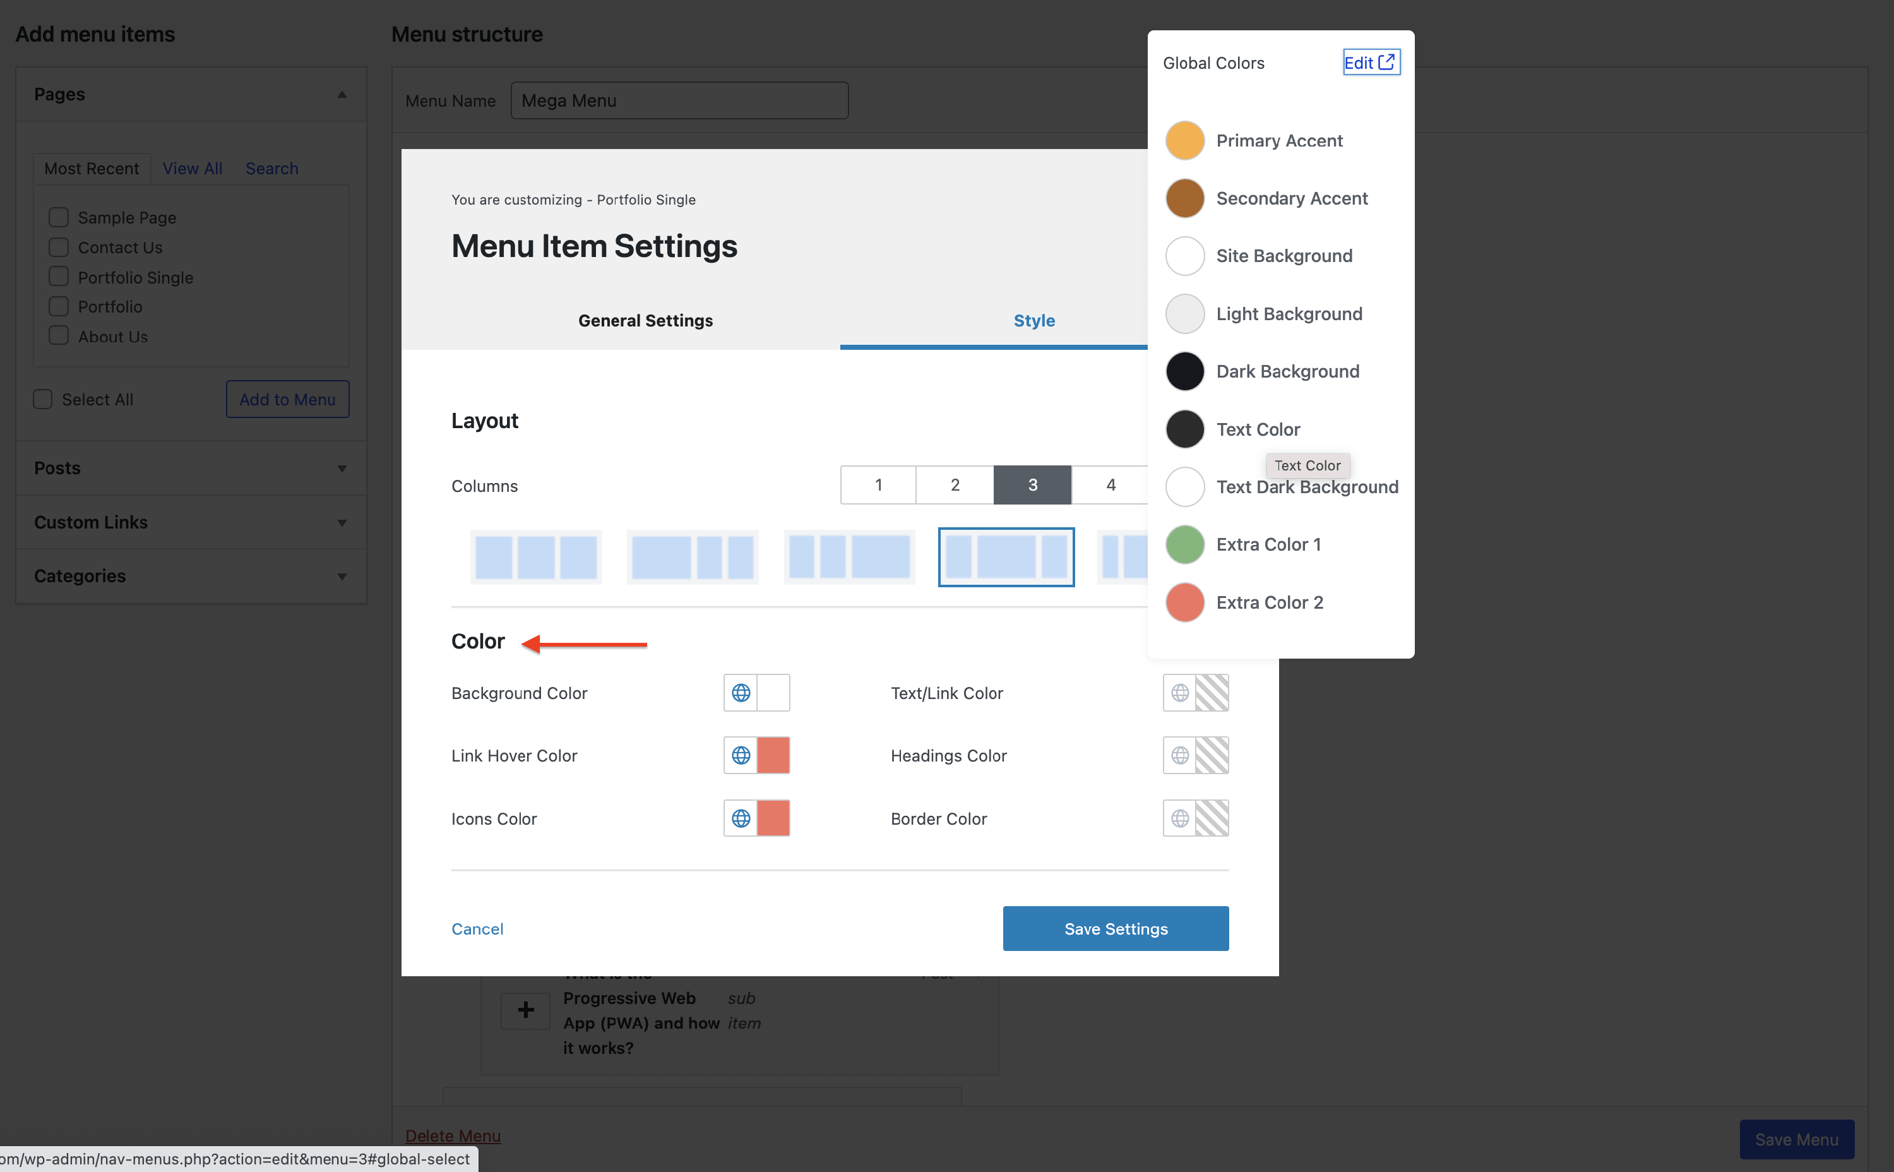The height and width of the screenshot is (1172, 1894).
Task: Click global color icon for Link Hover Color
Action: 740,755
